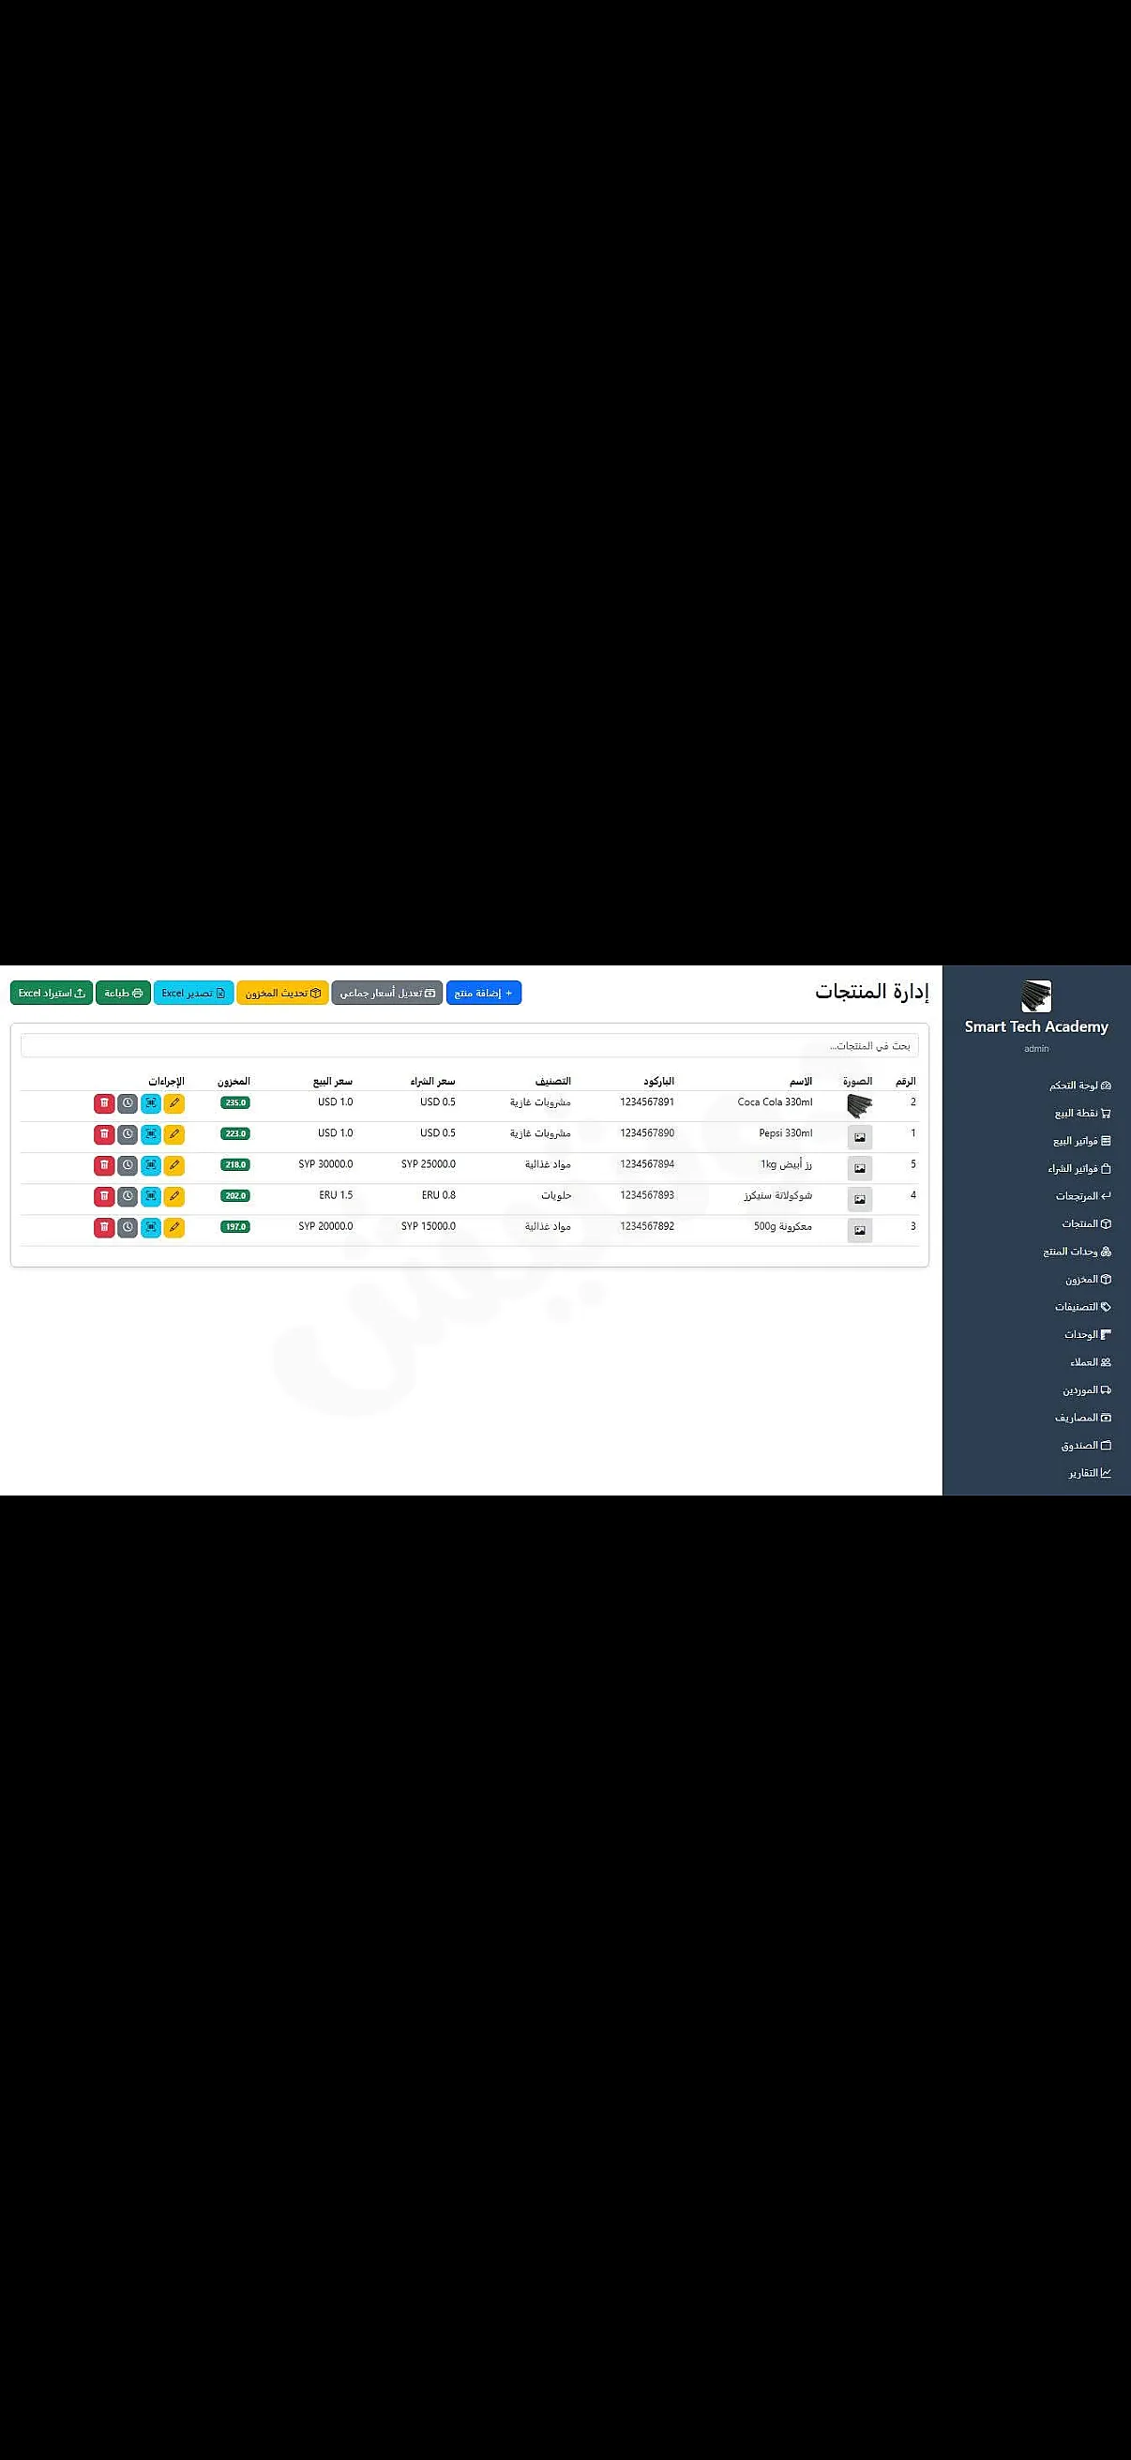Click the clock icon in the شوكولاتة سنيكرز row

coord(128,1195)
